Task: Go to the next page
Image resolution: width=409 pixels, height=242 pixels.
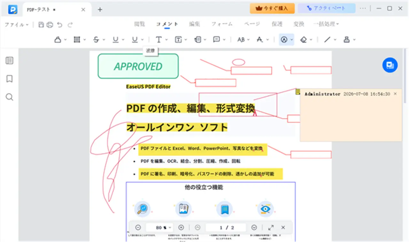Action: point(254,227)
